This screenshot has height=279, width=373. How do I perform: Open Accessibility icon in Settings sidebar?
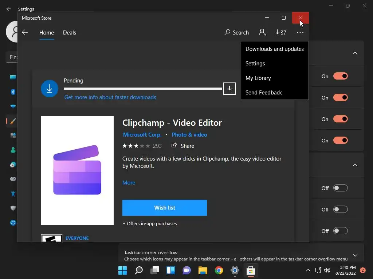(x=13, y=194)
